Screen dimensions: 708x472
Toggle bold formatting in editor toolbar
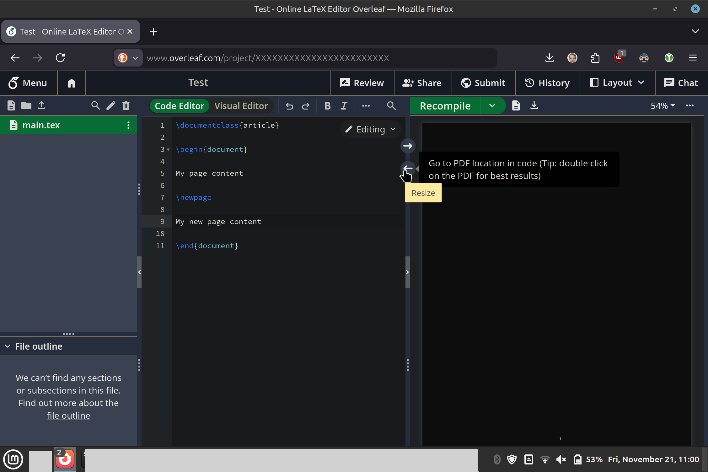pos(327,106)
